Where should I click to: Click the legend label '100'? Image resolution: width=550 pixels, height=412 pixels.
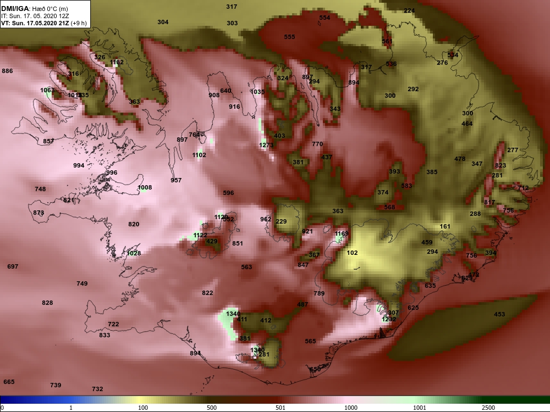tap(143, 408)
